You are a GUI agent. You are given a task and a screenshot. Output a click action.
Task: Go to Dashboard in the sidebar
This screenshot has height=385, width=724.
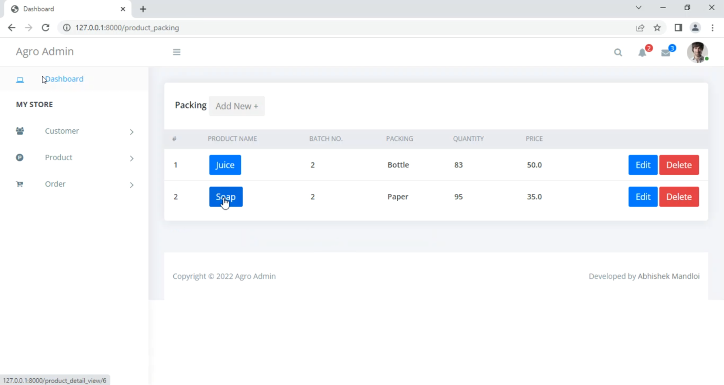[x=64, y=79]
